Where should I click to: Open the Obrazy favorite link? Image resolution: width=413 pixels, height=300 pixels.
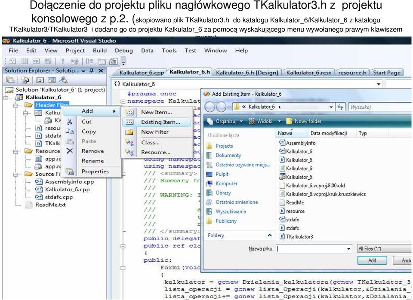223,193
